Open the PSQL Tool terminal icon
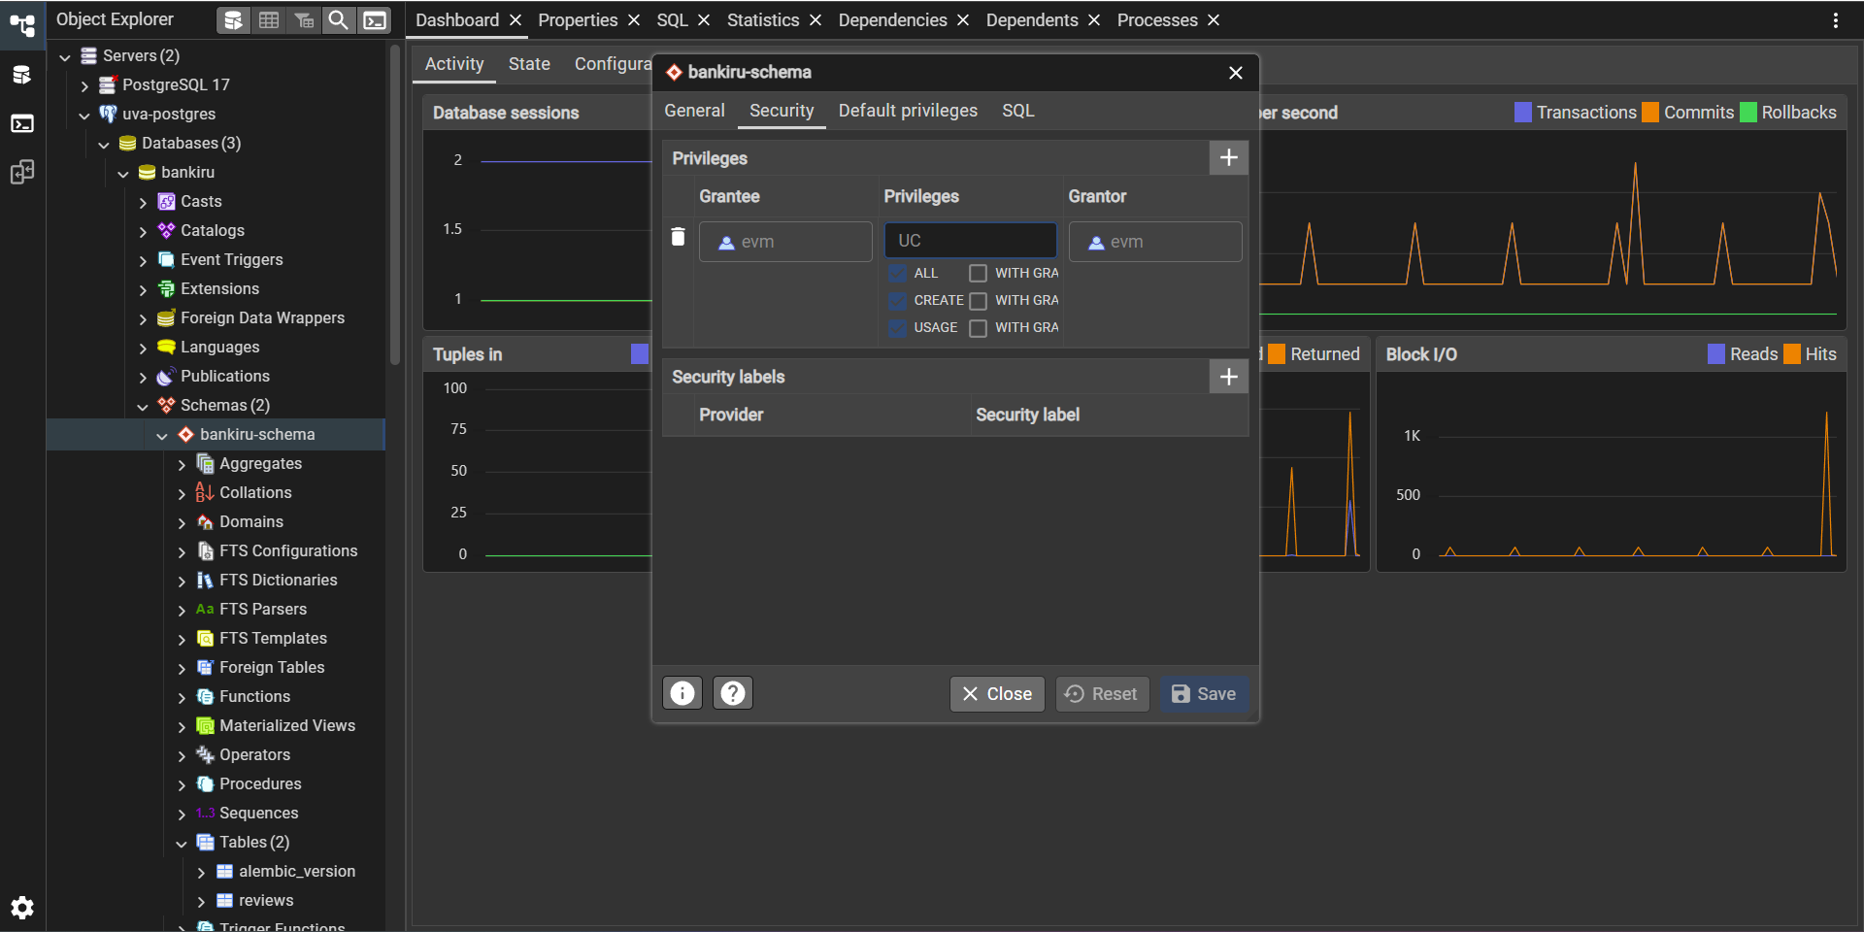1864x932 pixels. tap(374, 19)
